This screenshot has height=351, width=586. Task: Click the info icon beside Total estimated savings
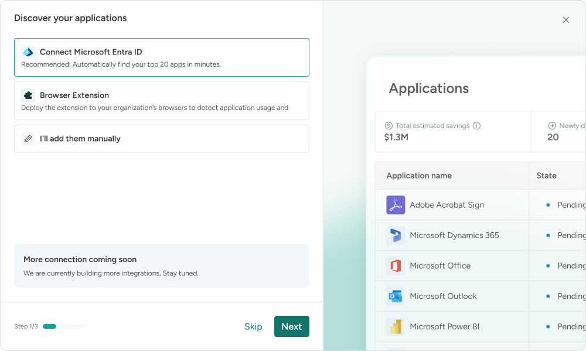click(x=476, y=126)
